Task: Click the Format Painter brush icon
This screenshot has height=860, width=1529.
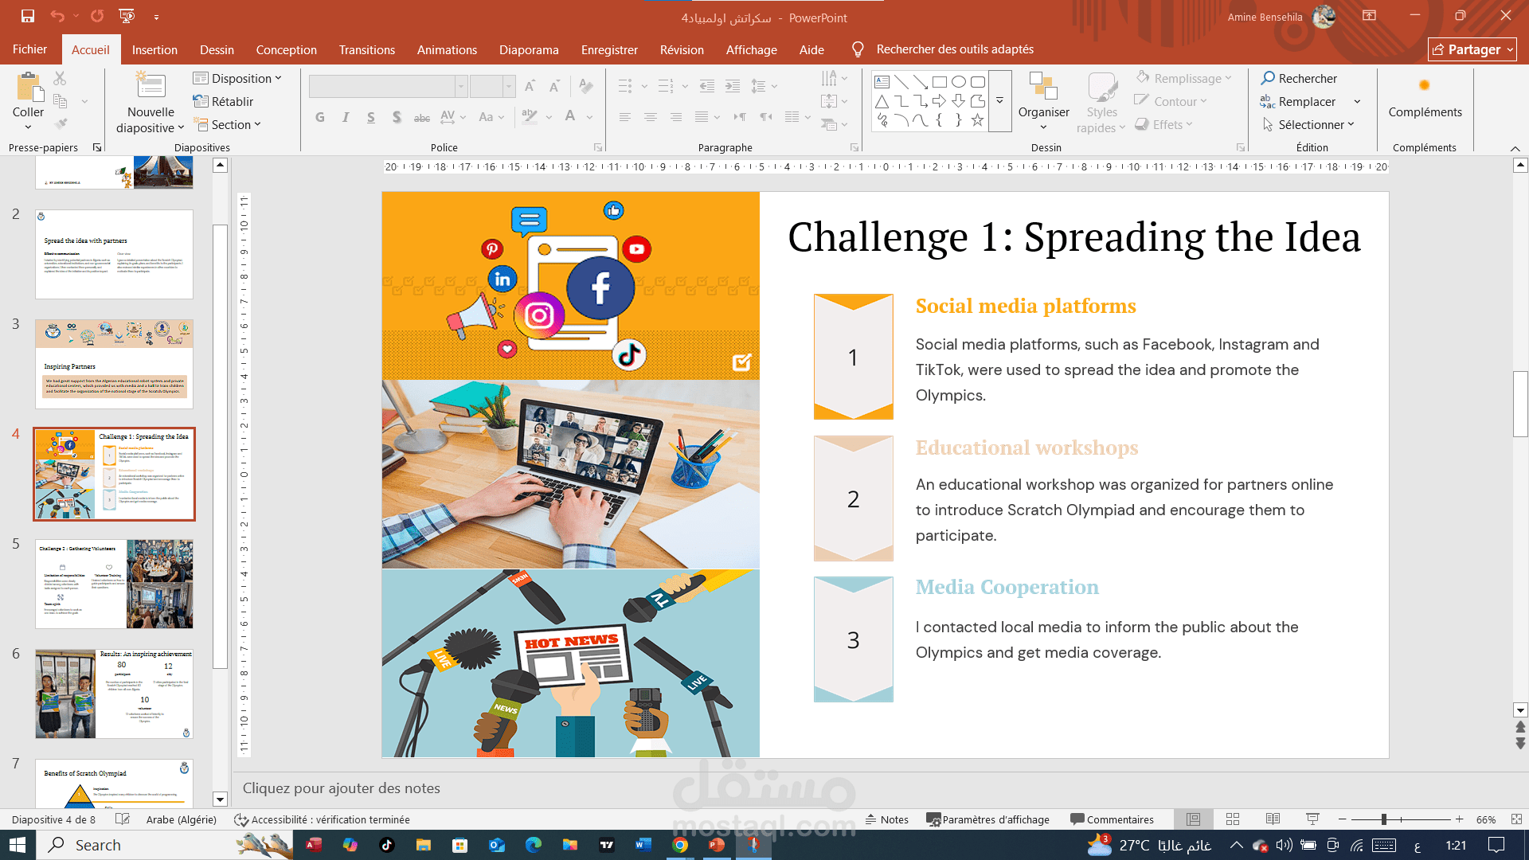Action: coord(60,124)
